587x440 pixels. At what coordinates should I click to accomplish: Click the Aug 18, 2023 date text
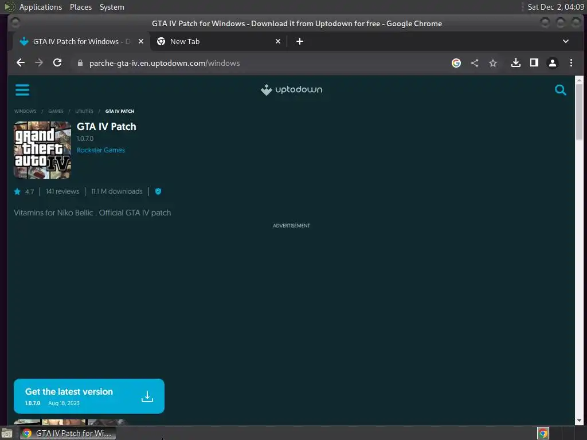tap(64, 403)
